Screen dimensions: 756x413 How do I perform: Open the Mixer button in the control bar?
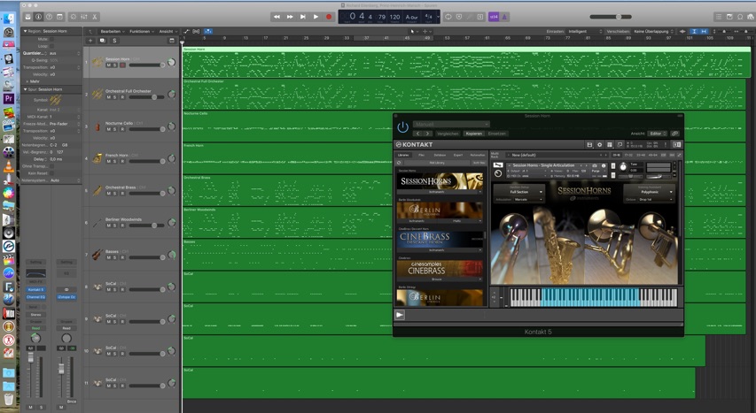[x=84, y=17]
